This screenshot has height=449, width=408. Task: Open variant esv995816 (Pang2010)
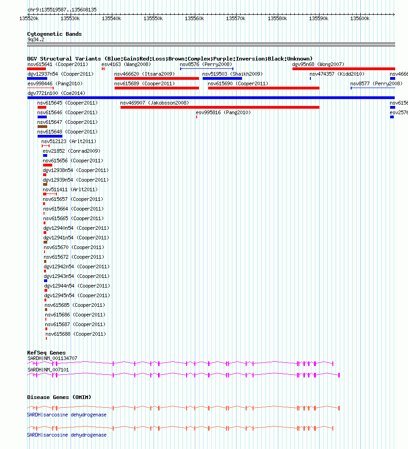pos(223,112)
